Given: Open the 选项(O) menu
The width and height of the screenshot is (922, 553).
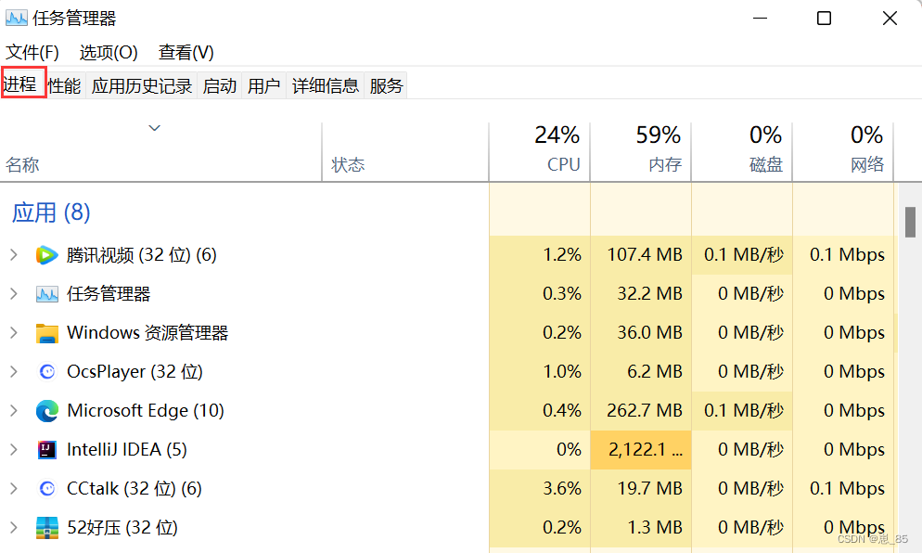Looking at the screenshot, I should [x=109, y=52].
